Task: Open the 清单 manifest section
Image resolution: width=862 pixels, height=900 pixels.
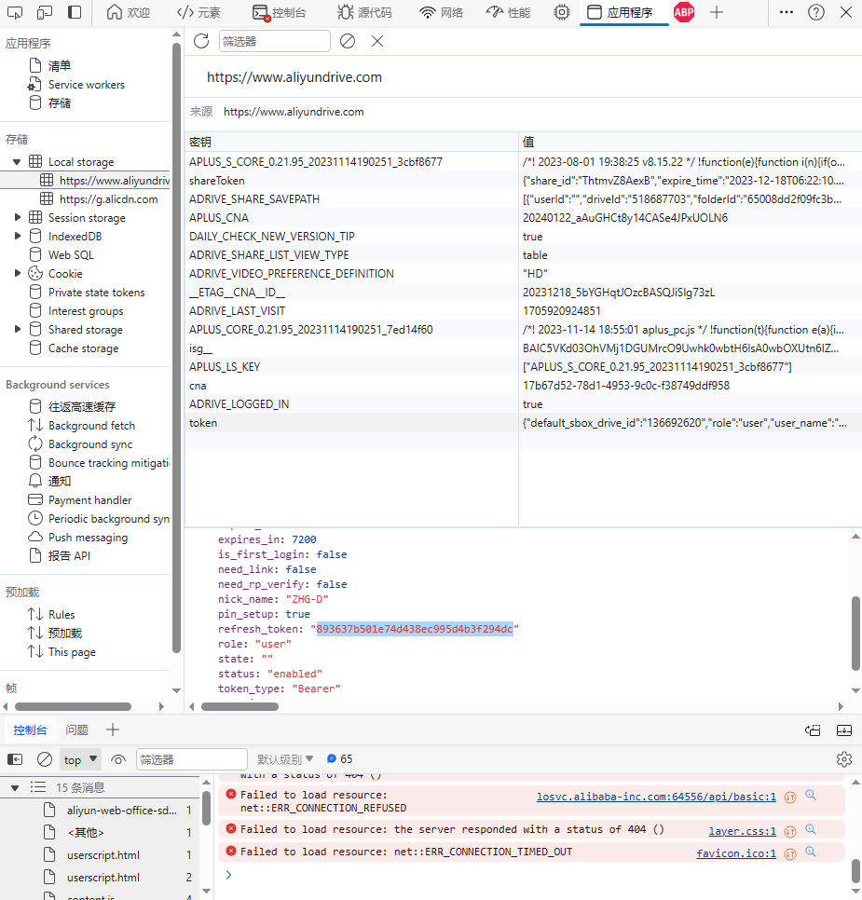Action: point(59,65)
